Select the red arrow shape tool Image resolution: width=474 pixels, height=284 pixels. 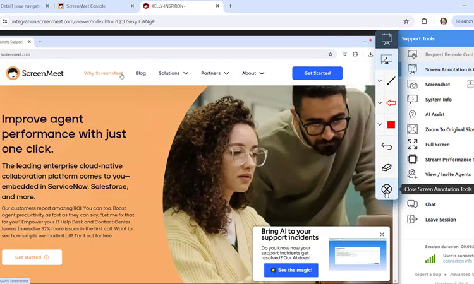click(x=391, y=103)
